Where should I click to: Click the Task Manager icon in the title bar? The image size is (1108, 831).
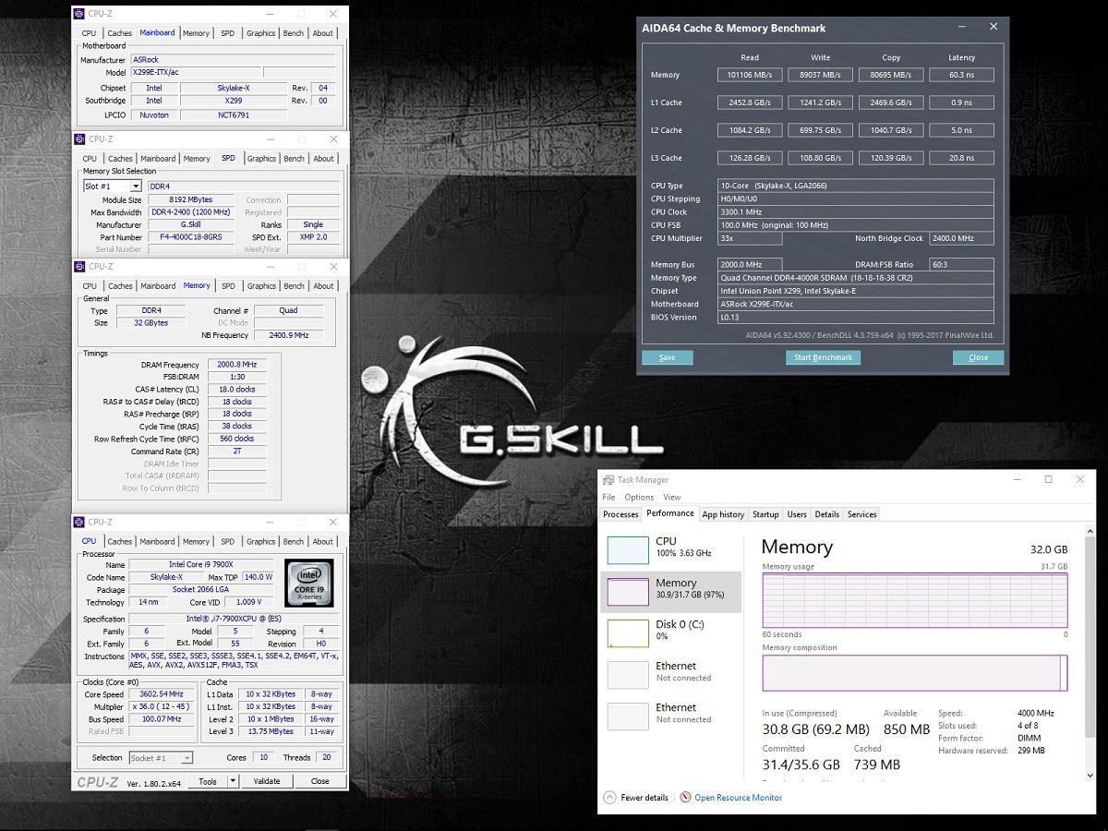tap(609, 479)
